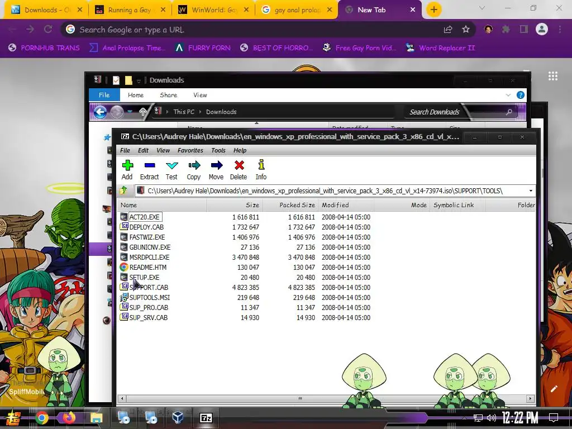Open View tab in Downloads Explorer window
The height and width of the screenshot is (429, 572).
[201, 95]
